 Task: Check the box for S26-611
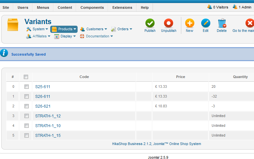point(26,97)
